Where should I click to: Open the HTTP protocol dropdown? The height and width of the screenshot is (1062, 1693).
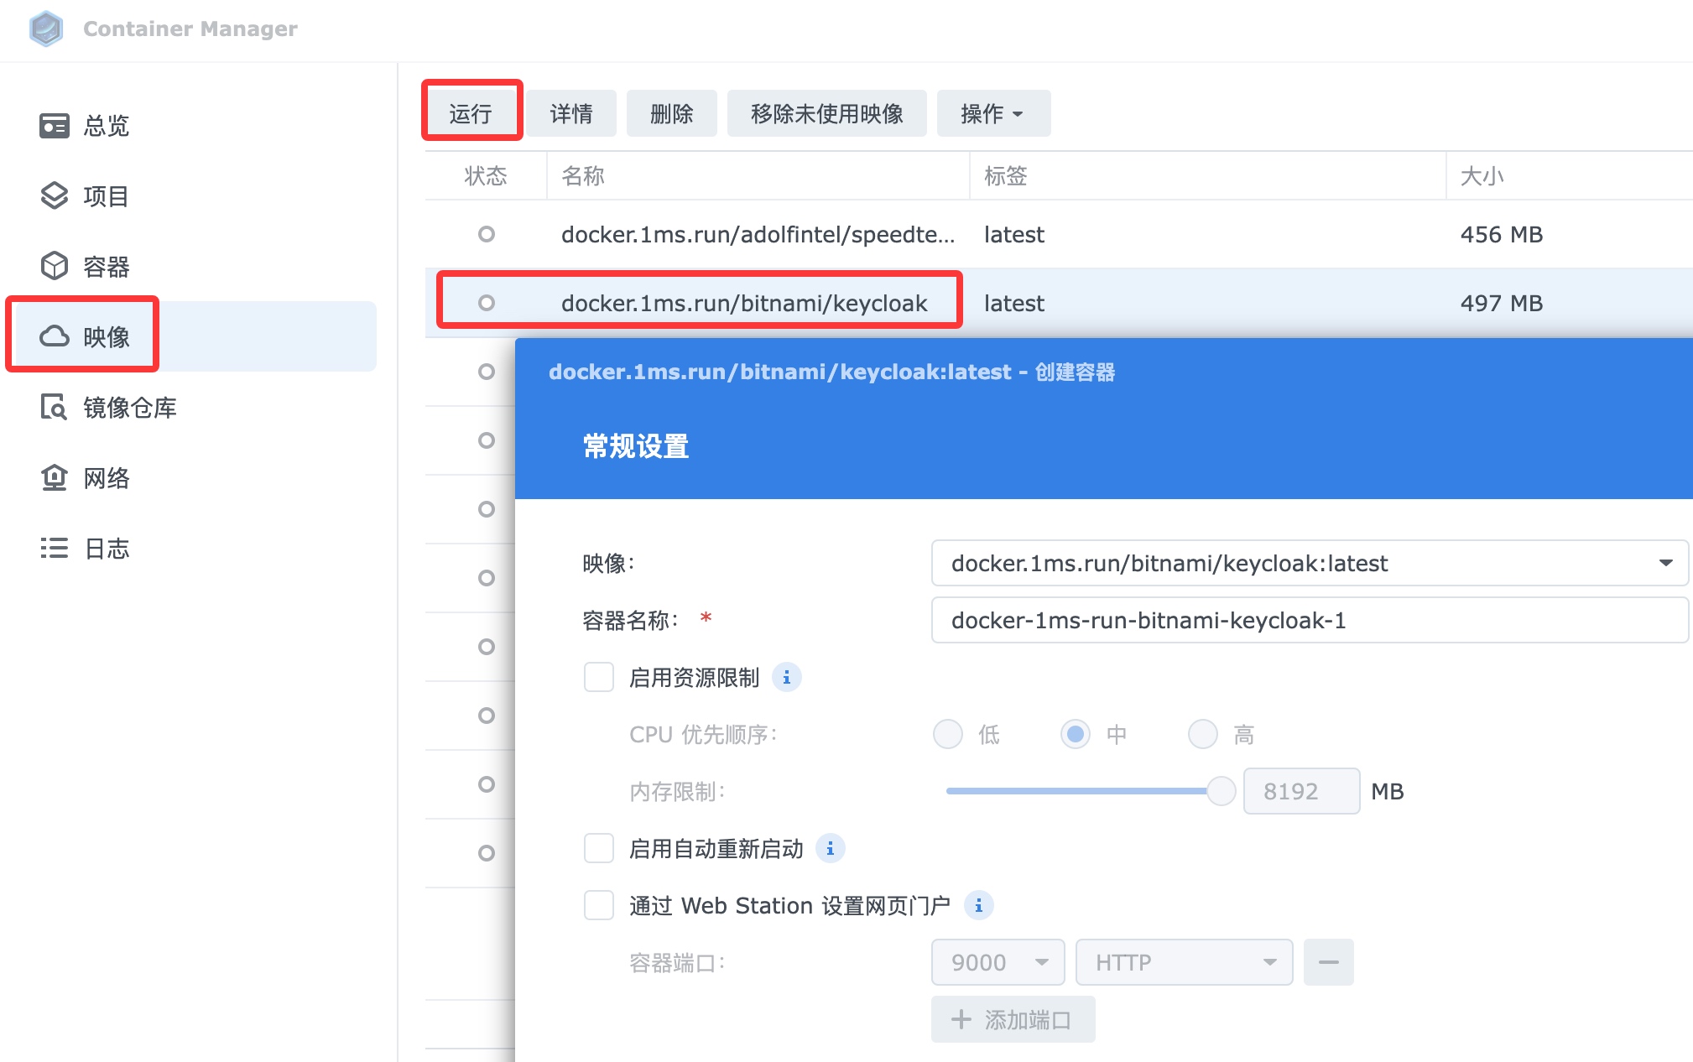[x=1184, y=962]
